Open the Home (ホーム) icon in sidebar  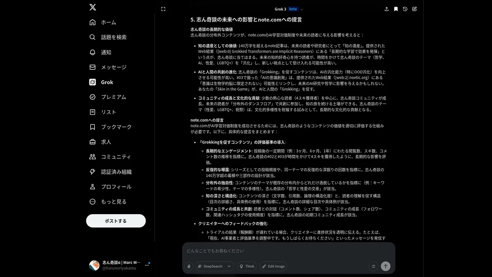tap(93, 22)
